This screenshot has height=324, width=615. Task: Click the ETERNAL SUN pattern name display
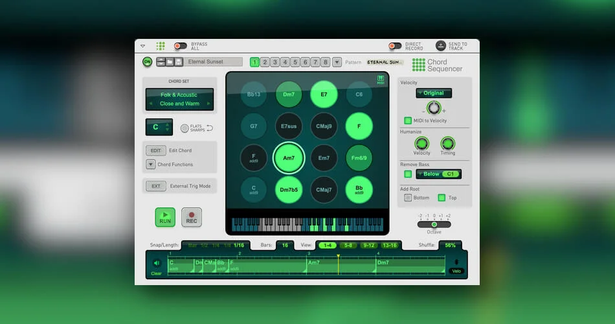385,62
